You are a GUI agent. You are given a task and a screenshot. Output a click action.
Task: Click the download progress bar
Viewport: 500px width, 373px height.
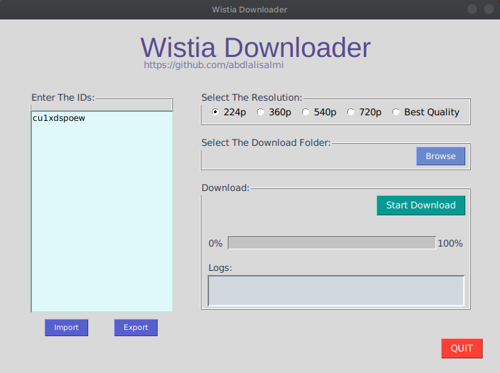[332, 243]
